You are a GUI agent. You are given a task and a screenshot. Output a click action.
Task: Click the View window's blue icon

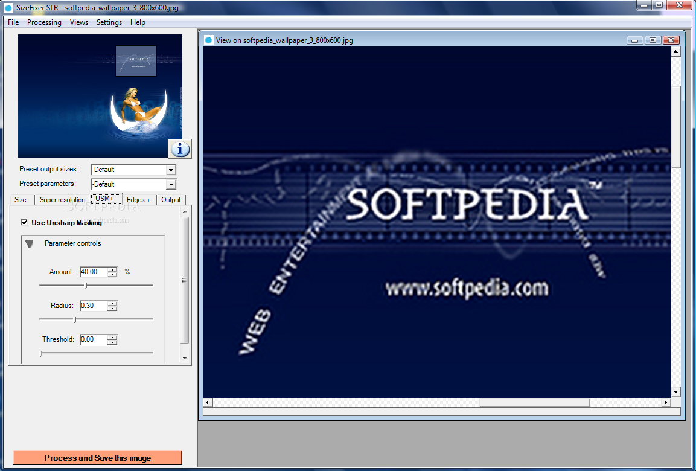[x=208, y=40]
